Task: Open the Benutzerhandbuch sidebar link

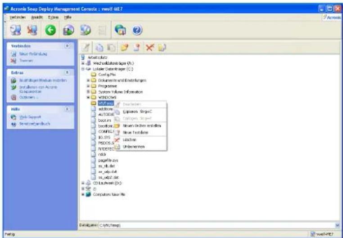Action: point(35,124)
